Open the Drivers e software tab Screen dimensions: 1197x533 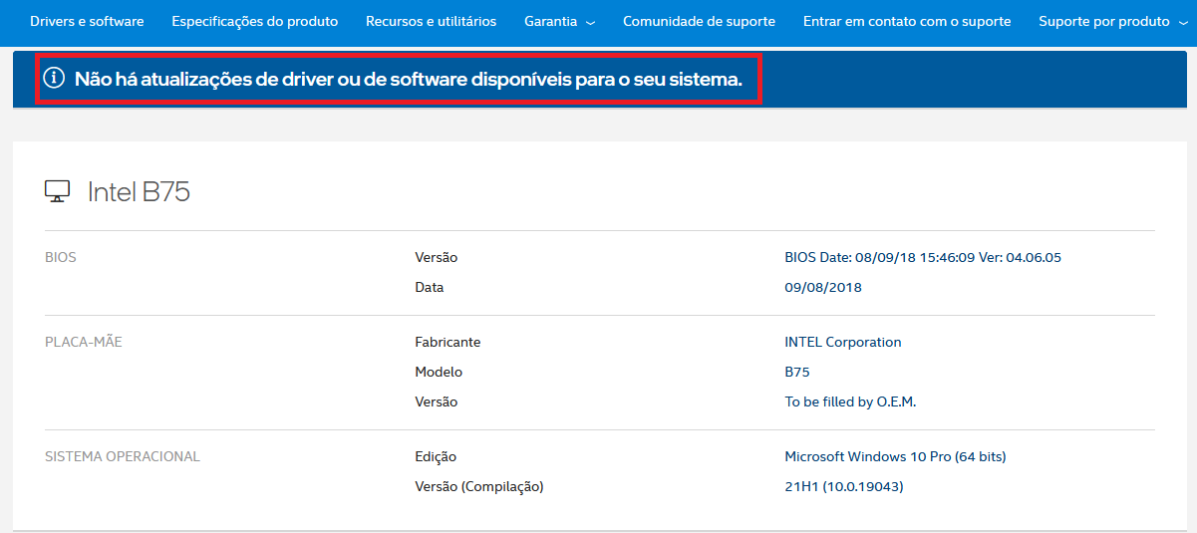(87, 21)
